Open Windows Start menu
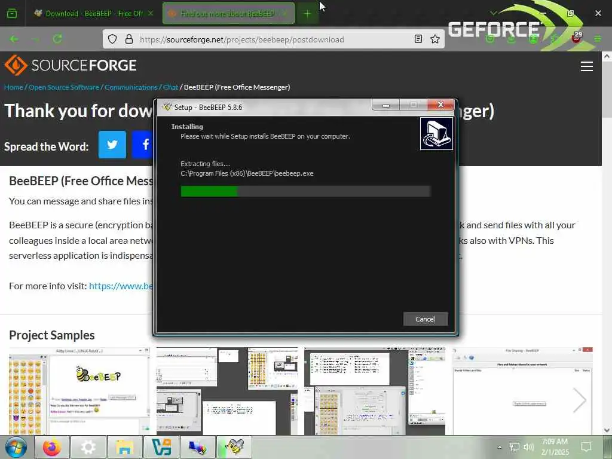Image resolution: width=612 pixels, height=459 pixels. [16, 447]
